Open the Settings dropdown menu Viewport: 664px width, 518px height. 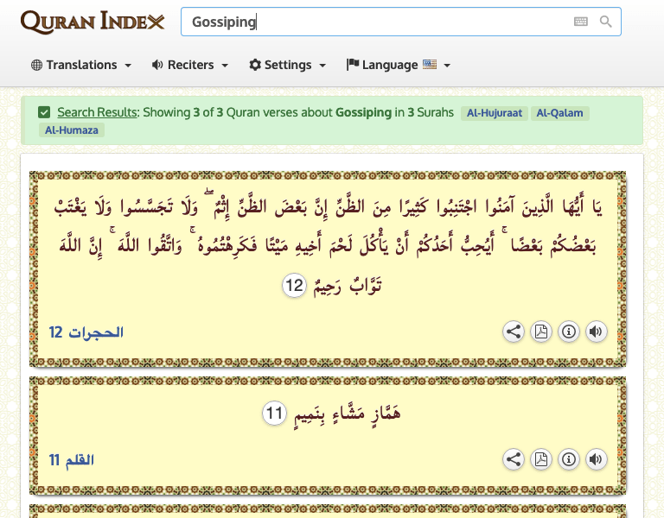(288, 65)
